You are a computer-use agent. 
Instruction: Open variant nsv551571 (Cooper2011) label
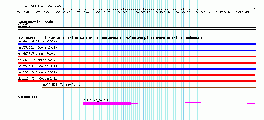tap(61, 85)
